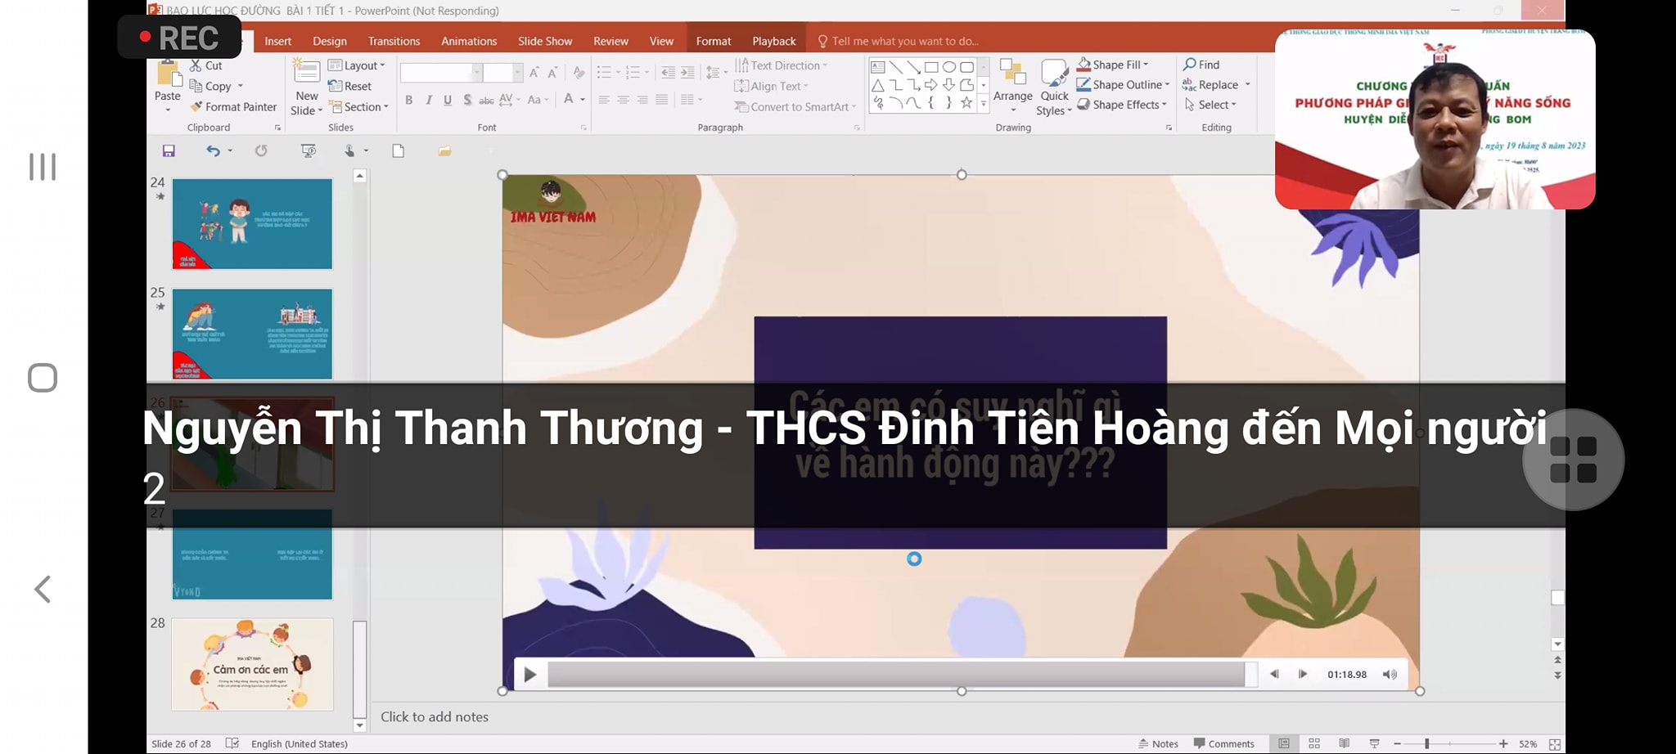Open the Animations tab
1676x754 pixels.
click(469, 41)
